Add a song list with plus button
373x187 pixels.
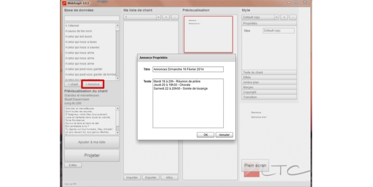[x=166, y=17]
